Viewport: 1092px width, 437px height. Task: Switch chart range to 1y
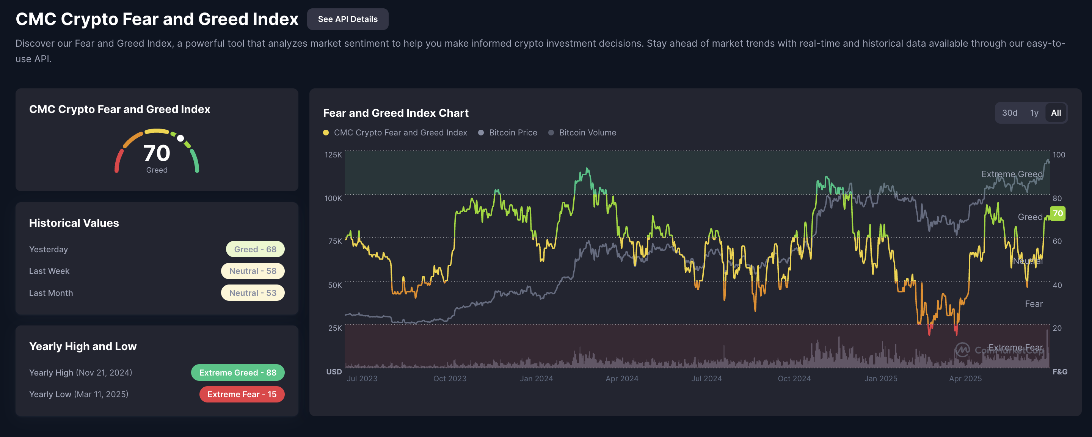(x=1034, y=113)
